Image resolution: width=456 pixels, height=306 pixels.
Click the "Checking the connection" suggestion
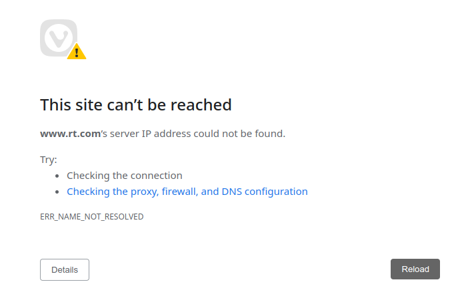[x=124, y=176]
